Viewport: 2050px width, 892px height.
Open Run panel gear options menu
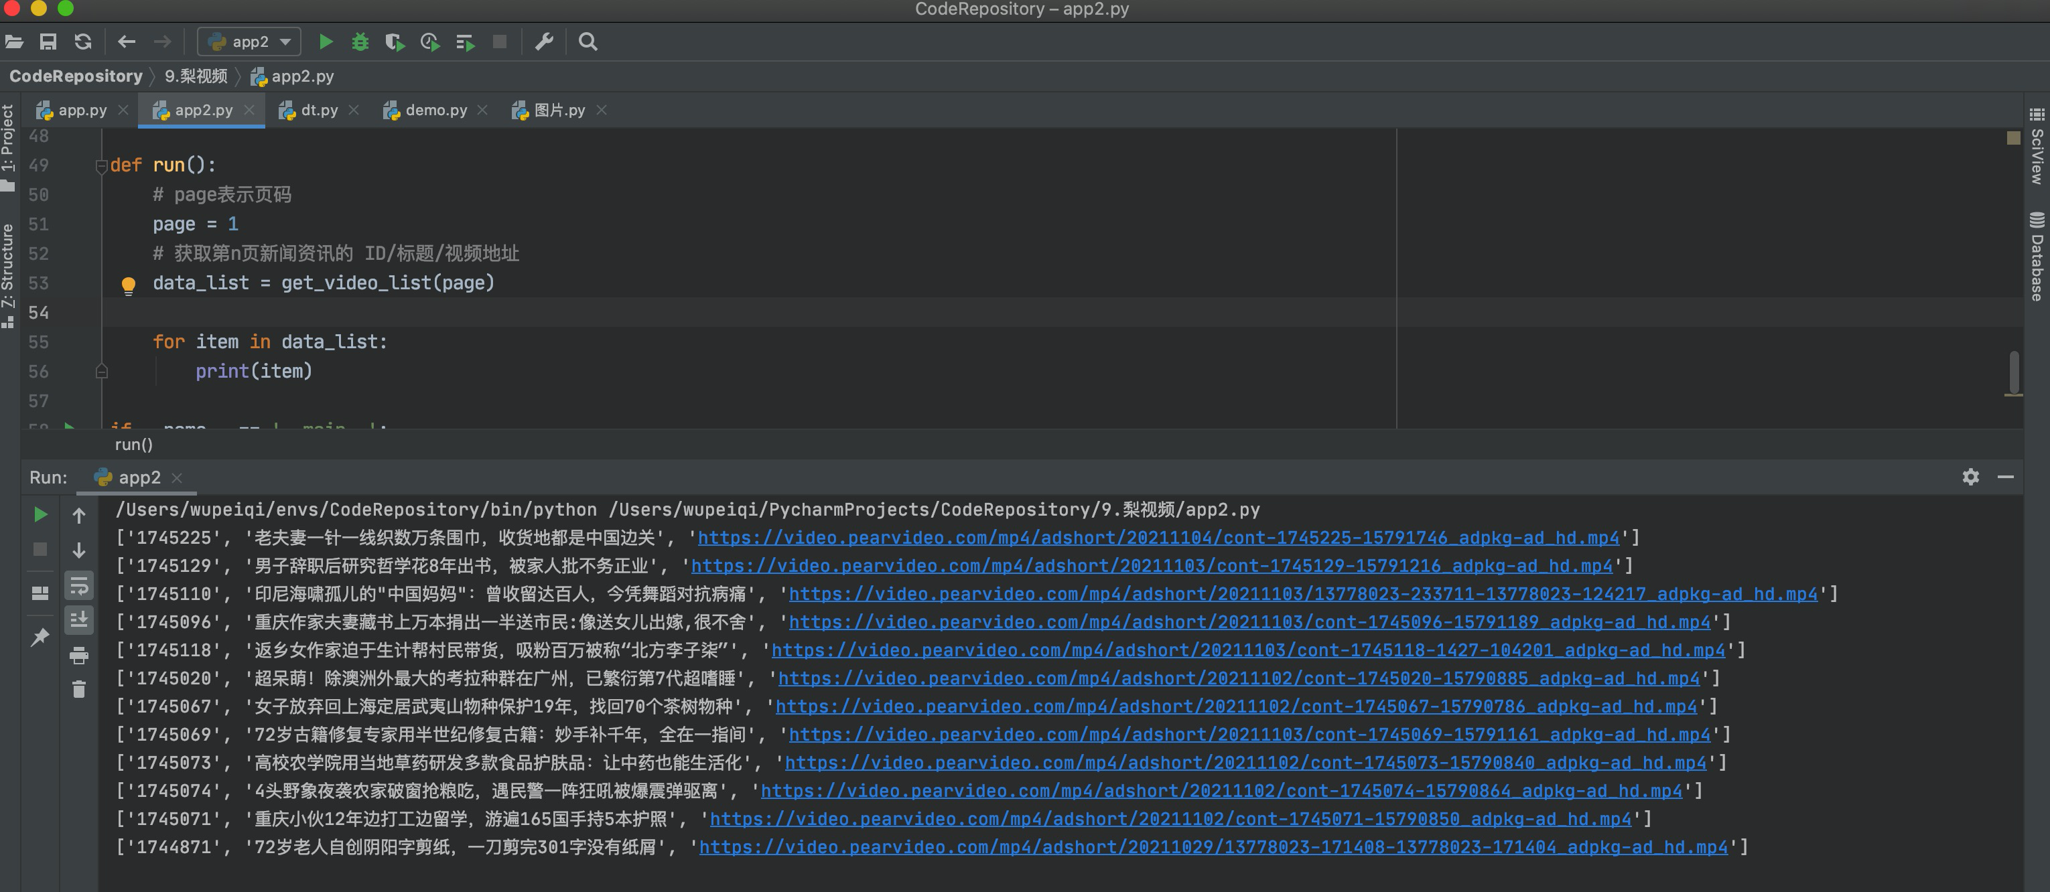(x=1970, y=477)
